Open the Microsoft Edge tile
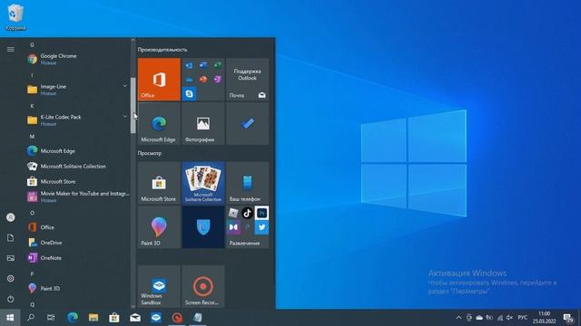This screenshot has width=581, height=326. click(159, 123)
